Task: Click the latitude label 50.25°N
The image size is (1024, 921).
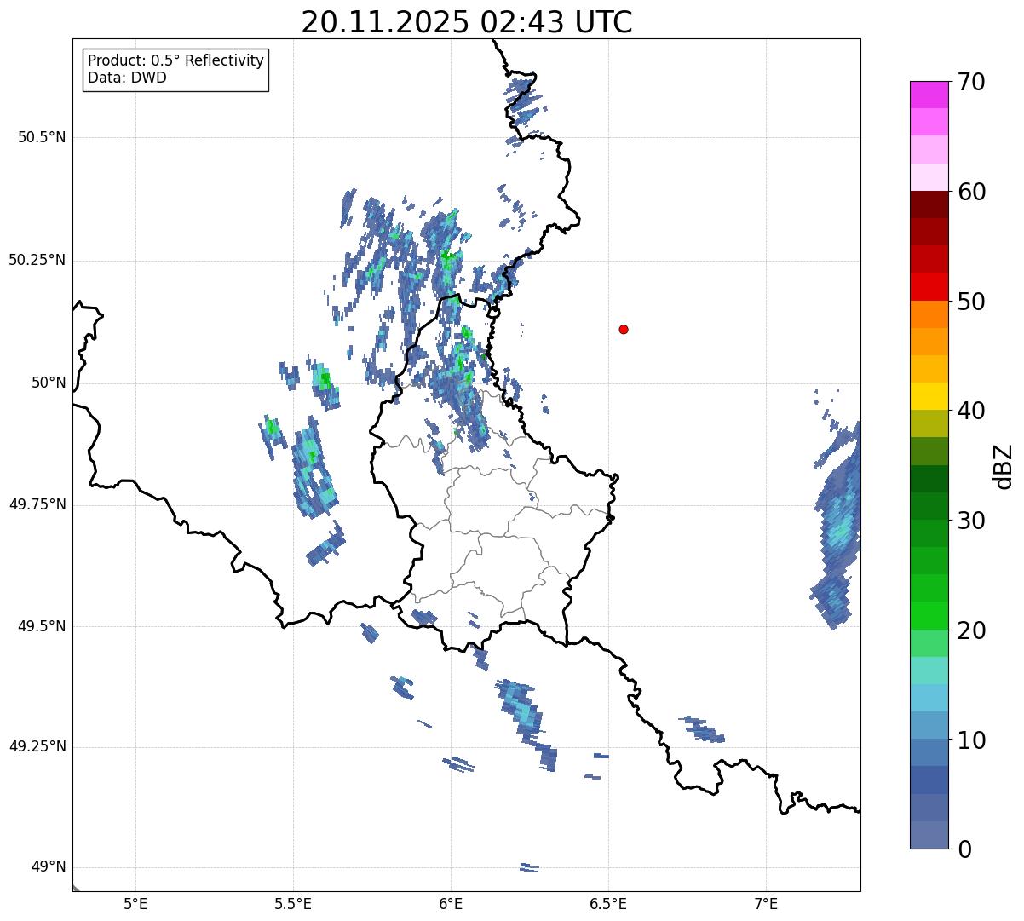Action: pos(37,260)
